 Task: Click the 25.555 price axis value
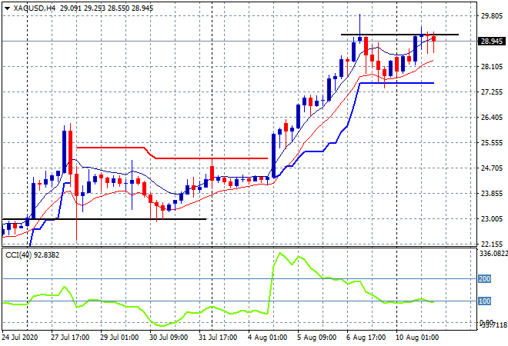[492, 143]
